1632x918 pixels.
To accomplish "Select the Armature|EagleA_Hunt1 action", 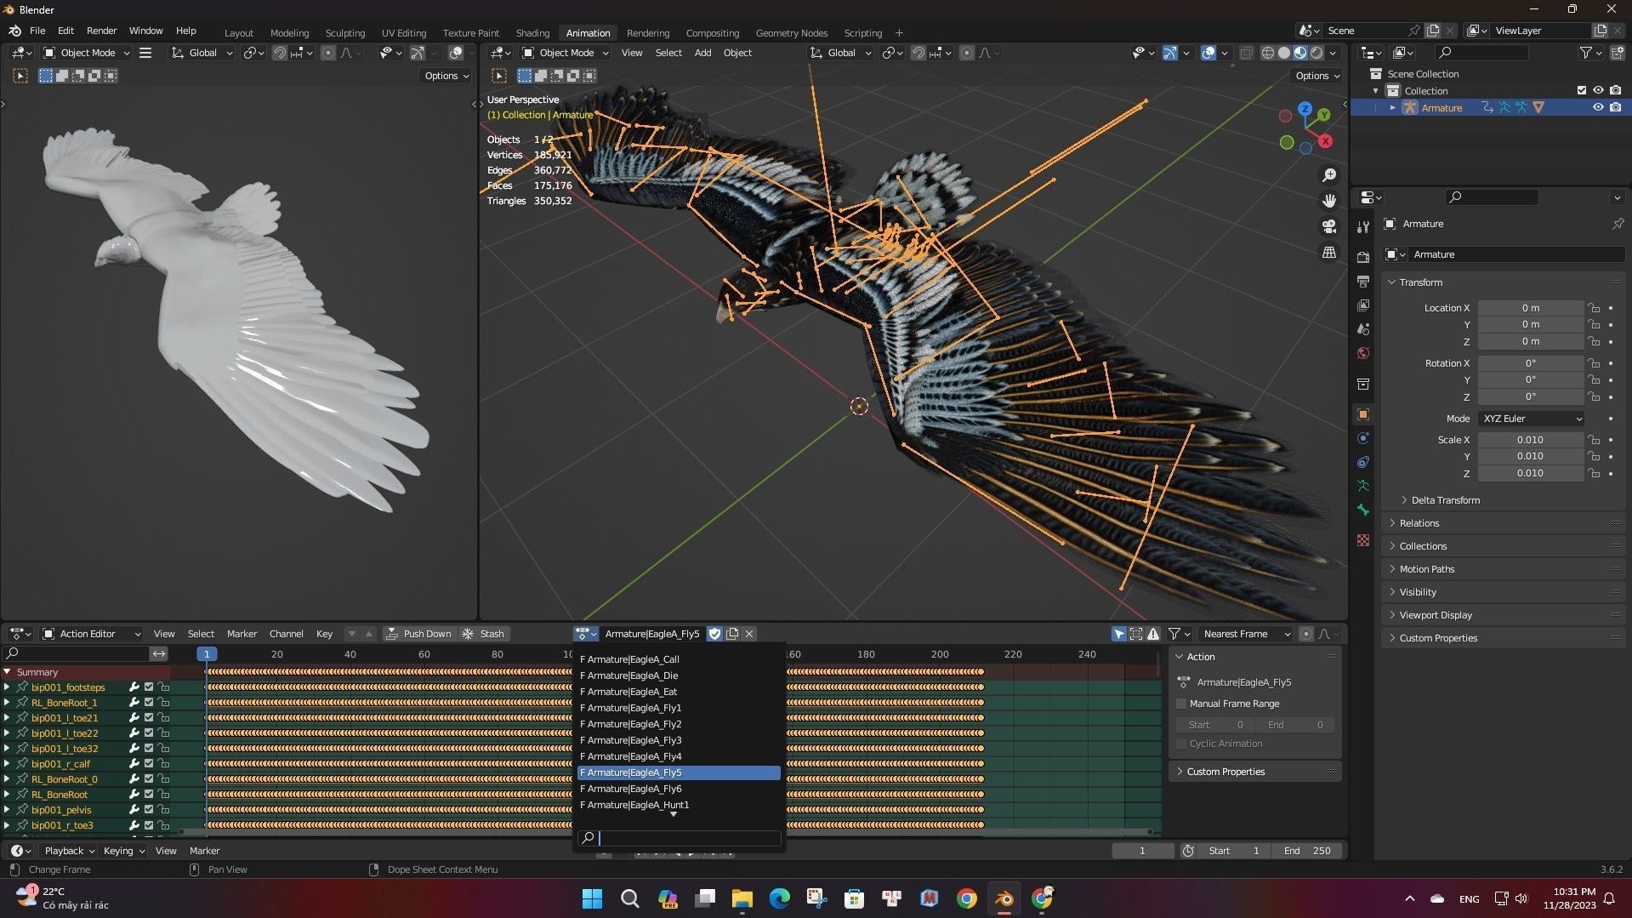I will click(x=679, y=805).
